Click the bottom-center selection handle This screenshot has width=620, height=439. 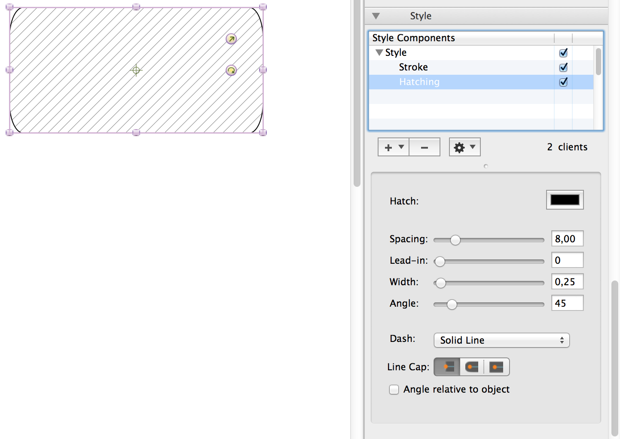(136, 133)
